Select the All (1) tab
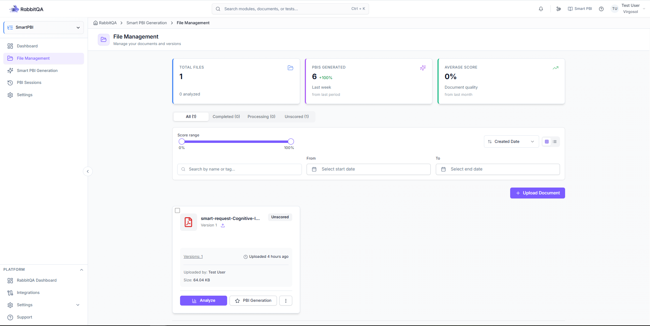The image size is (650, 326). (191, 117)
